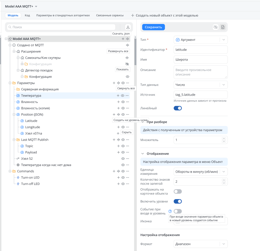Viewport: 260px width, 251px height.
Task: Open the Тип данных dropdown
Action: (201, 85)
